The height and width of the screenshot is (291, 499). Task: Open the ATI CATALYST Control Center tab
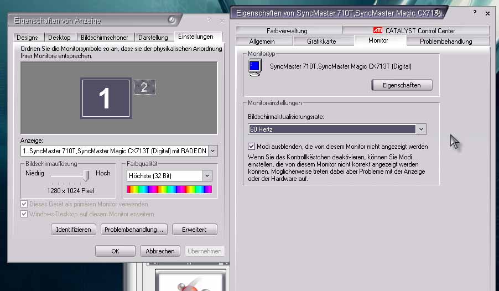[415, 30]
